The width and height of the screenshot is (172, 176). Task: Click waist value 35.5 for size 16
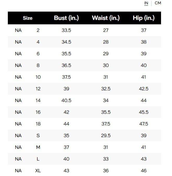click(x=106, y=112)
